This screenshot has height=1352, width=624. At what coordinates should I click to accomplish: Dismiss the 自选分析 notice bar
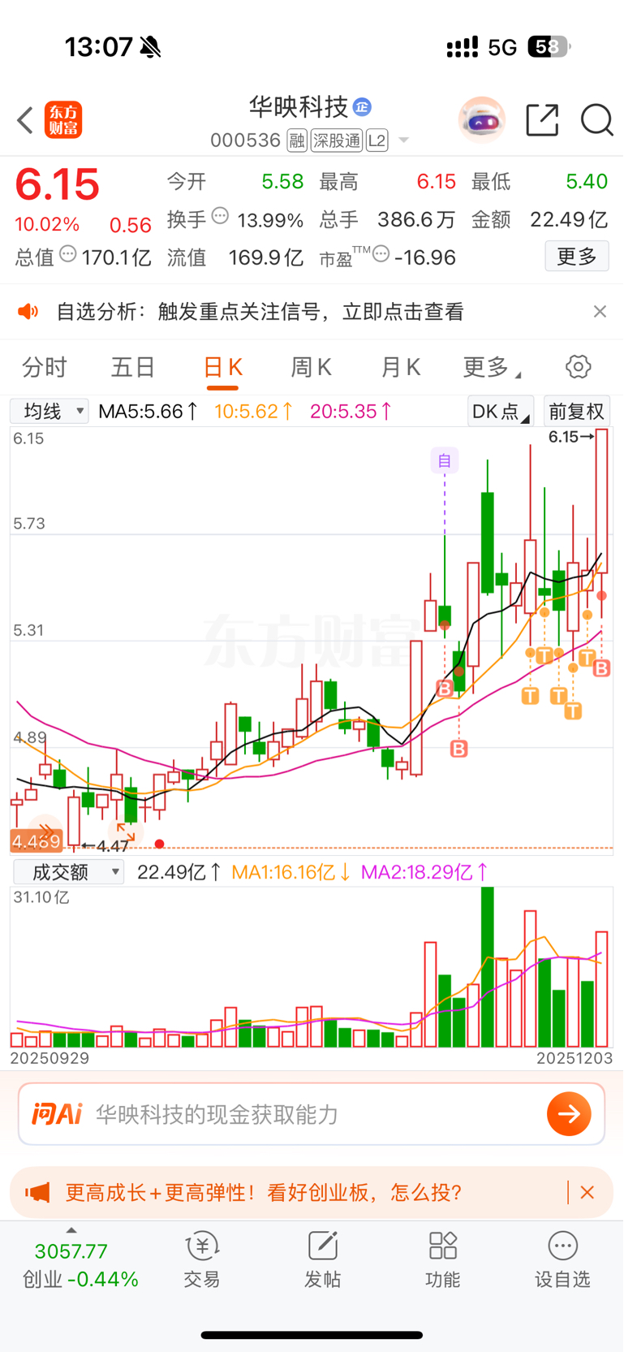pyautogui.click(x=600, y=312)
